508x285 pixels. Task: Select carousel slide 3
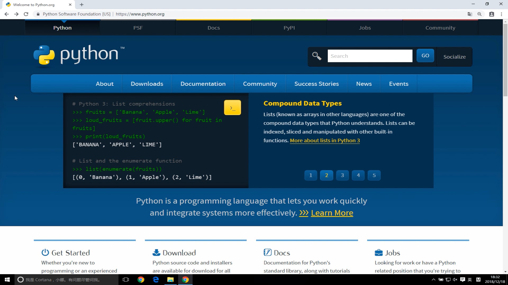click(x=342, y=175)
